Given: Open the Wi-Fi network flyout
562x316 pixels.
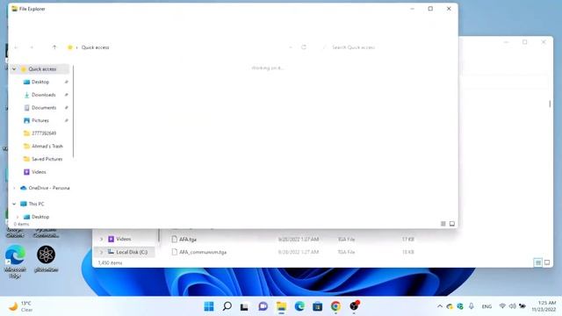Looking at the screenshot, I should pyautogui.click(x=502, y=306).
